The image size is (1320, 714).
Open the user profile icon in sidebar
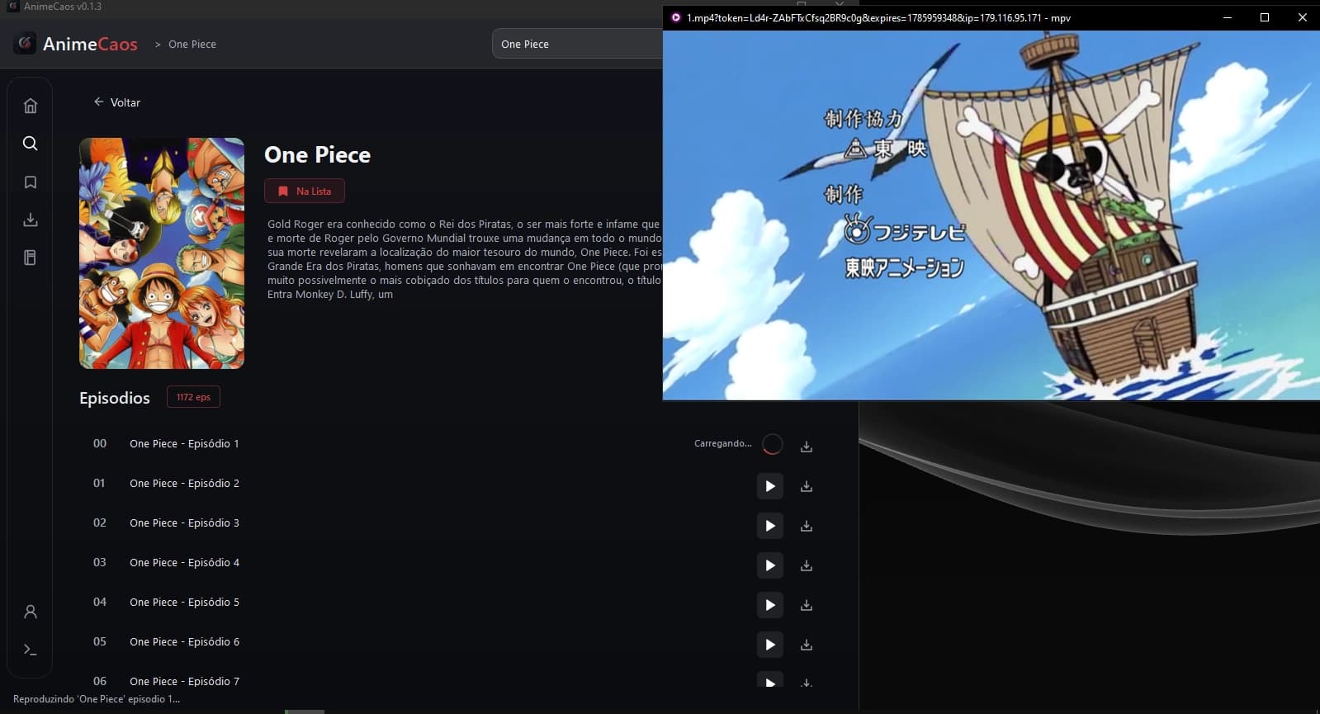pos(31,612)
